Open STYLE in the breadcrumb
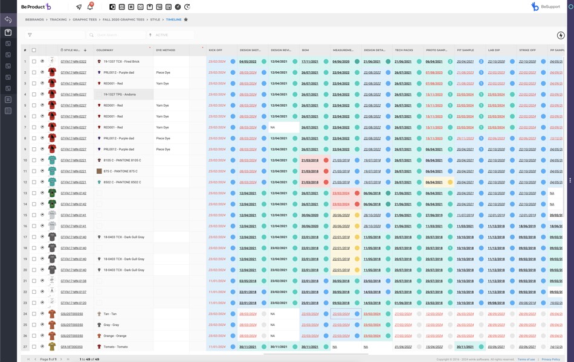The width and height of the screenshot is (574, 362). 155,19
